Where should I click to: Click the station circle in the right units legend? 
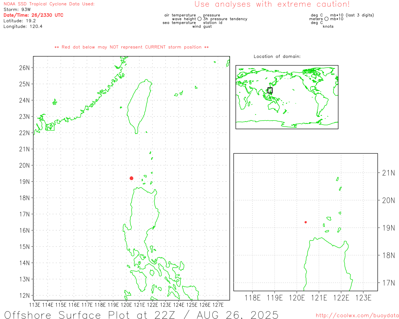tap(326, 19)
